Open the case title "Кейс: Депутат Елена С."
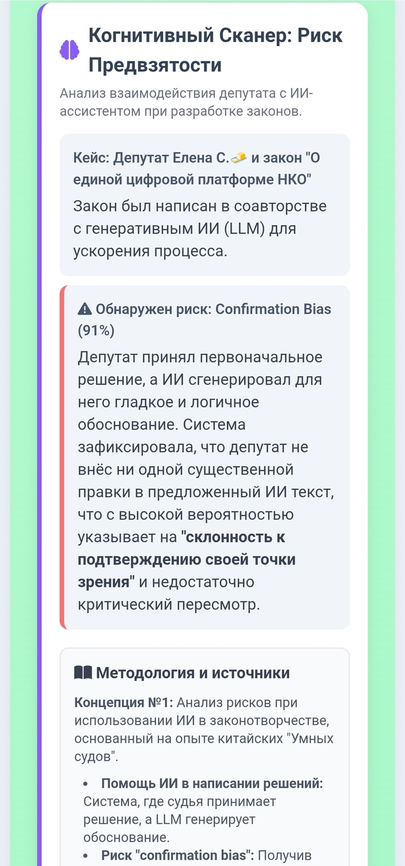This screenshot has height=866, width=405. (x=152, y=158)
